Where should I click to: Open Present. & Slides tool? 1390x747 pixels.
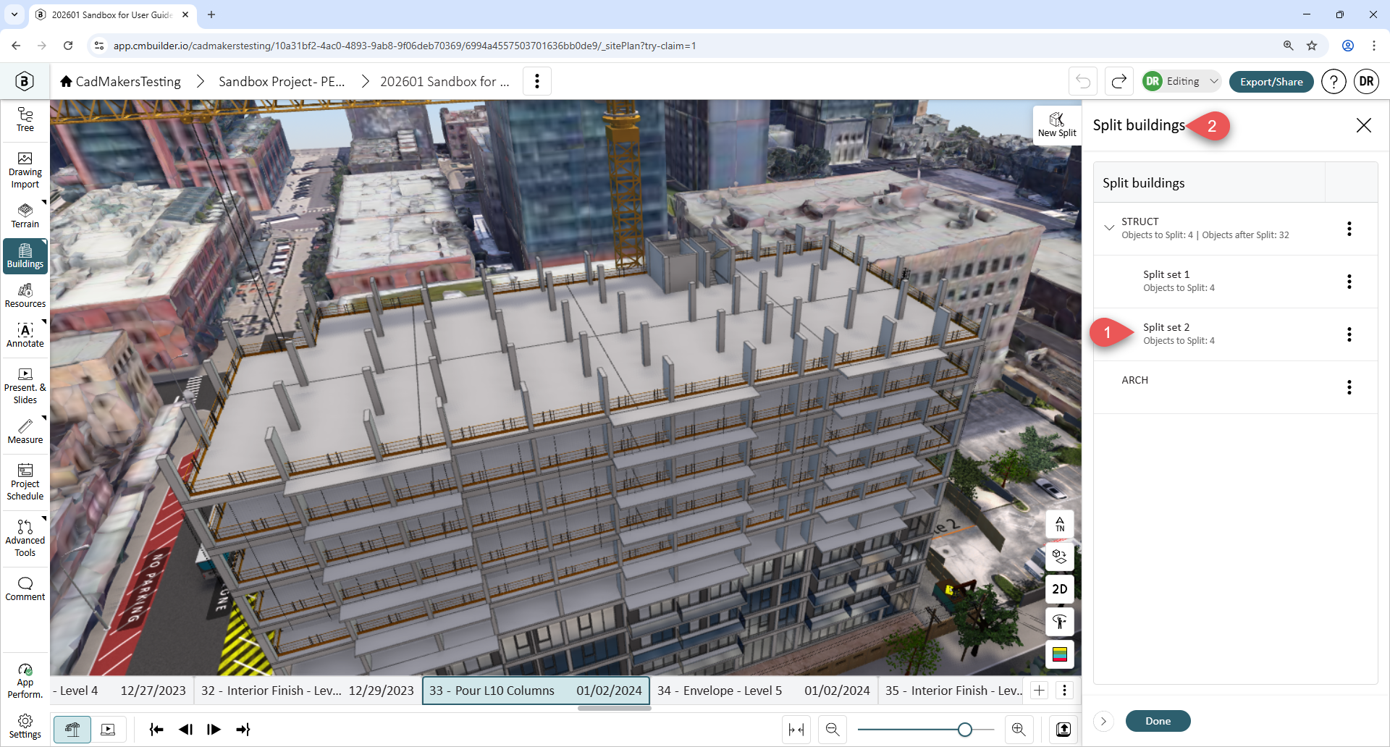[25, 387]
